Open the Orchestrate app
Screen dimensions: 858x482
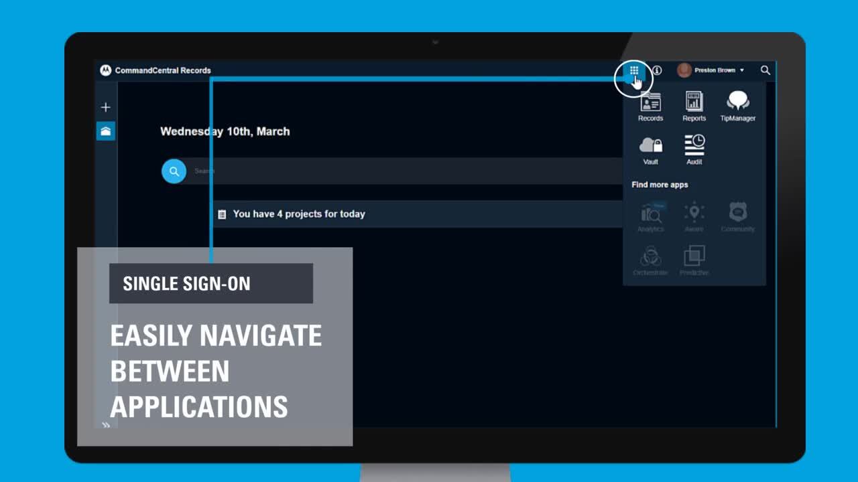[x=650, y=260]
